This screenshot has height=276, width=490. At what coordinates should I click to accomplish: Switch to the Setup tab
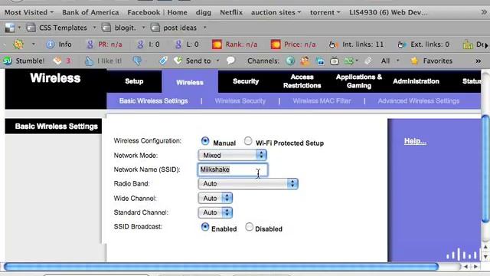(x=134, y=81)
